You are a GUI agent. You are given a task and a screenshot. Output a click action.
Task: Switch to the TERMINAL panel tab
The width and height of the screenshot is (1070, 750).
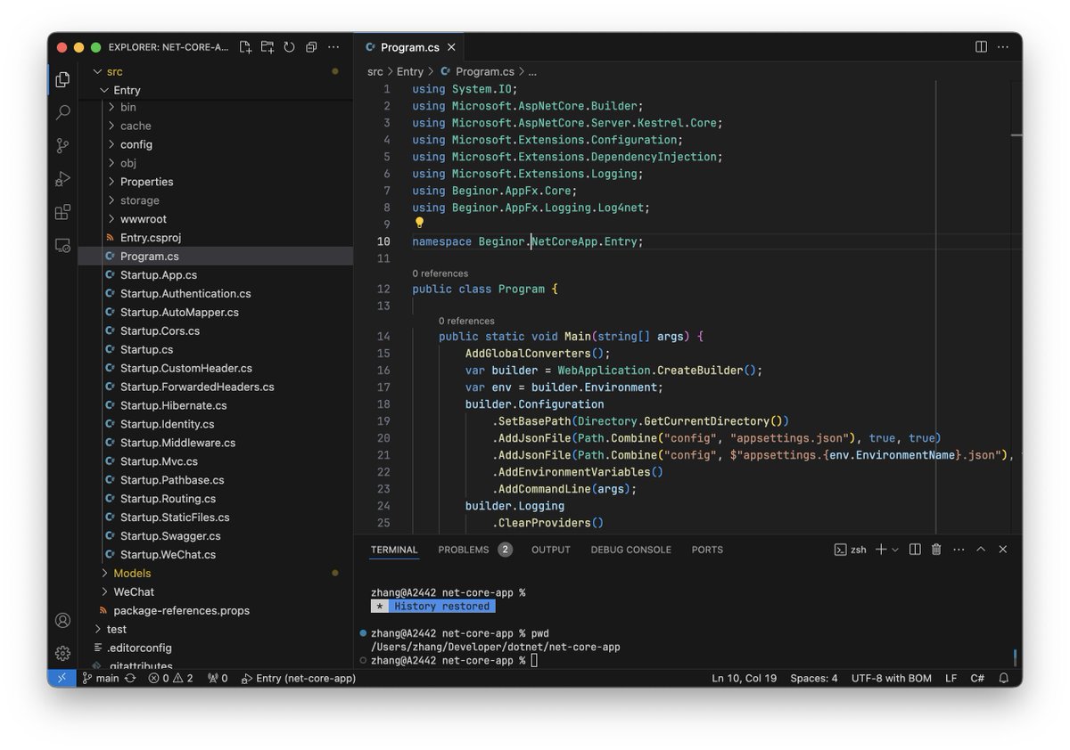(x=394, y=550)
